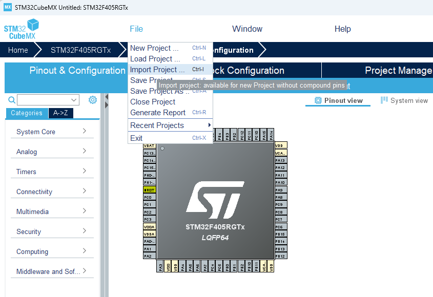The height and width of the screenshot is (297, 433).
Task: Select pin PC3 on the chip
Action: point(150,220)
